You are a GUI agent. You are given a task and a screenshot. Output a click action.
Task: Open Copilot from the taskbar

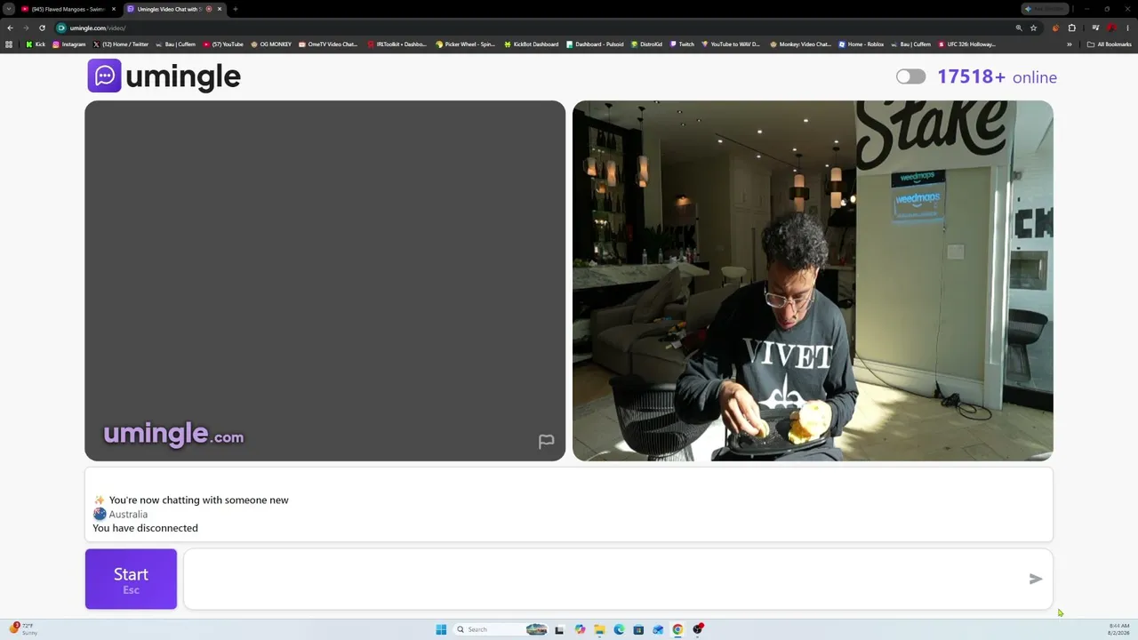coord(580,629)
